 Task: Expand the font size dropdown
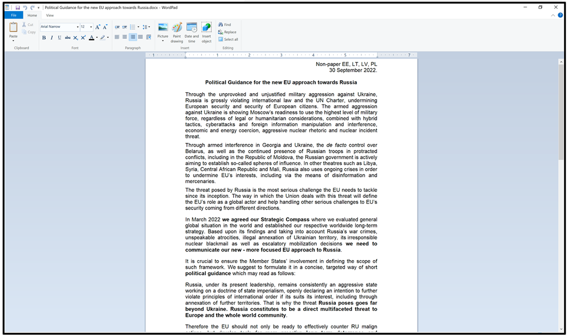pyautogui.click(x=91, y=27)
